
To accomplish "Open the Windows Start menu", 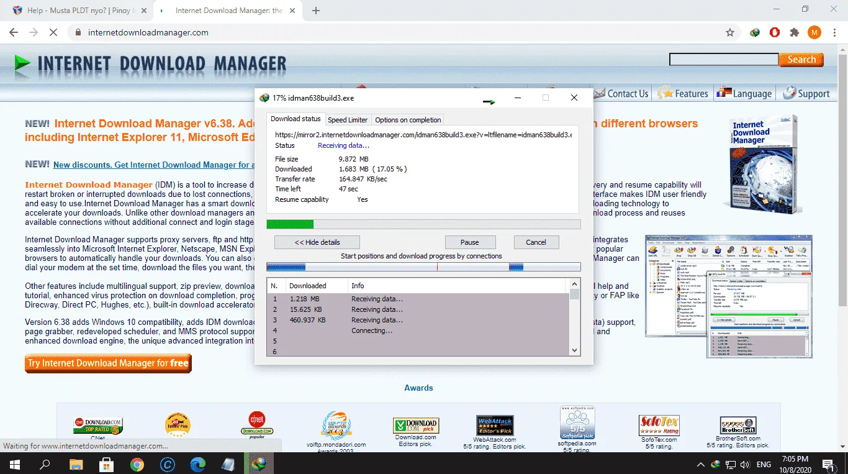I will (14, 463).
